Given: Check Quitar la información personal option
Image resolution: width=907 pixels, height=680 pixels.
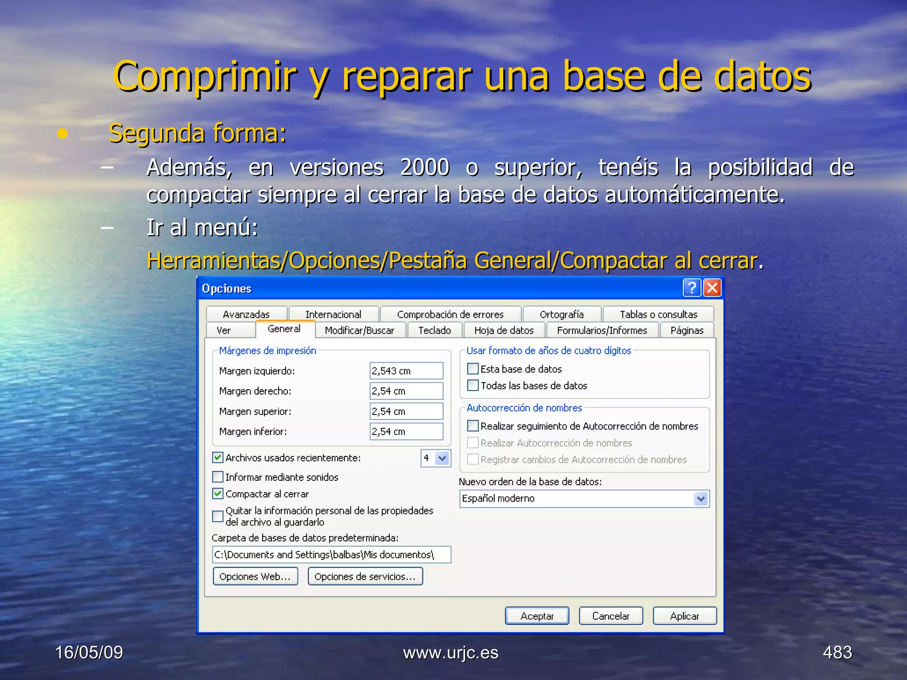Looking at the screenshot, I should point(217,516).
